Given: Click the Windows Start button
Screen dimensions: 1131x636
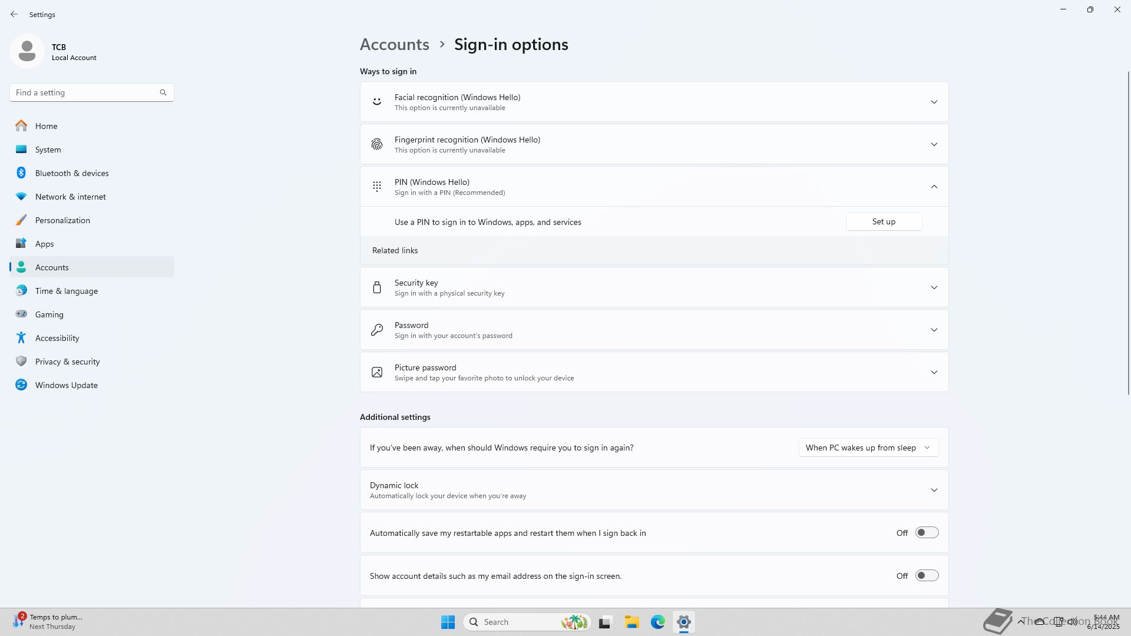Looking at the screenshot, I should (448, 622).
